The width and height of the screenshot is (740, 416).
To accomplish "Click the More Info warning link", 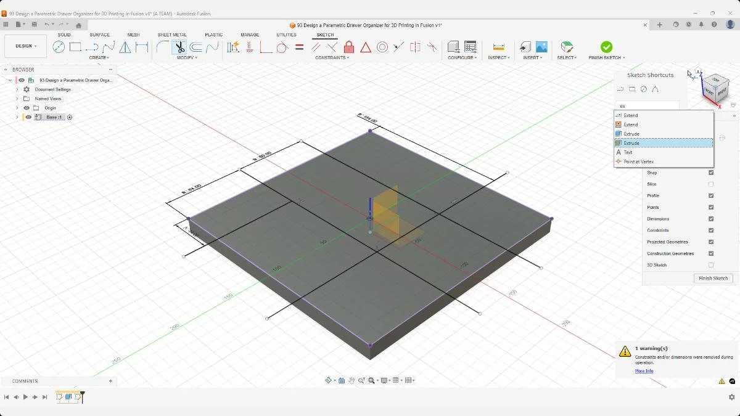I will click(644, 370).
